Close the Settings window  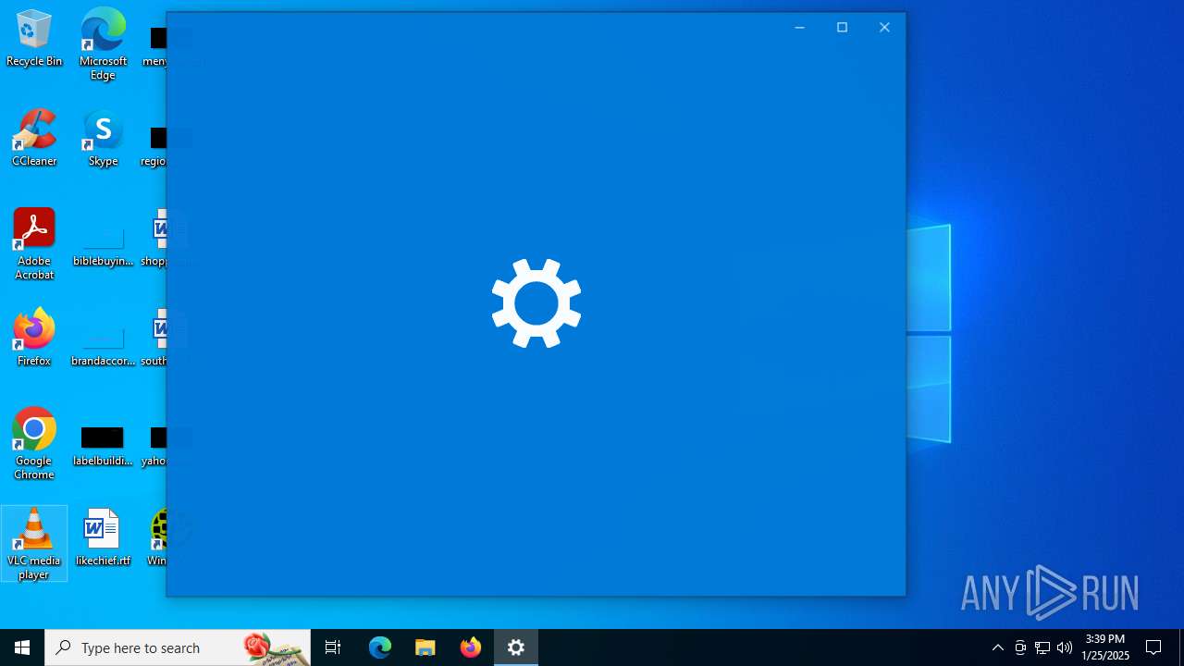[x=884, y=28]
